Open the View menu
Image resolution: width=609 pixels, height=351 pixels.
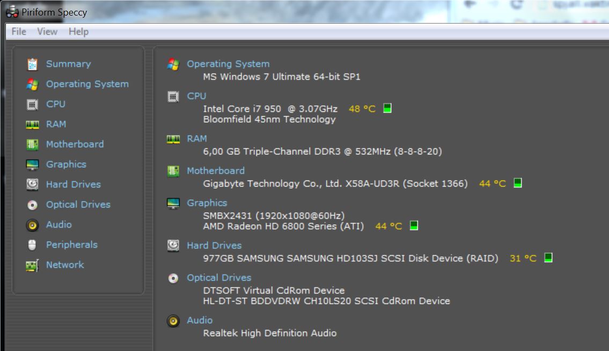(47, 32)
